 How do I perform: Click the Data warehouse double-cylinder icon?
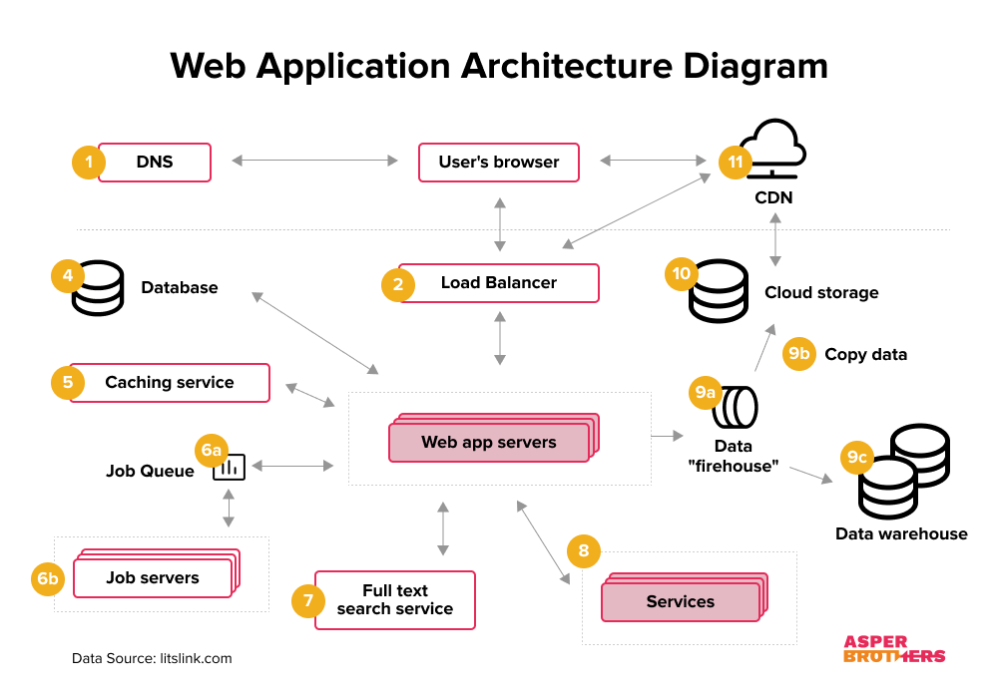coord(904,472)
